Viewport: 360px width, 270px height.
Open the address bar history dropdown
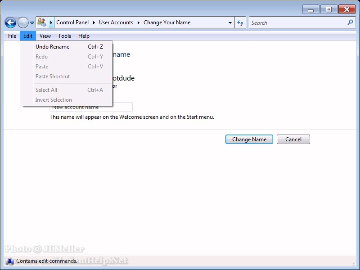point(230,23)
